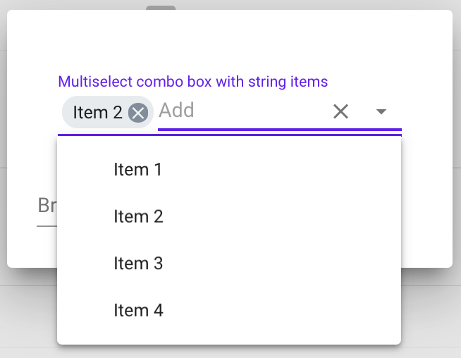Click the far right side of Item 1 row

pyautogui.click(x=374, y=170)
